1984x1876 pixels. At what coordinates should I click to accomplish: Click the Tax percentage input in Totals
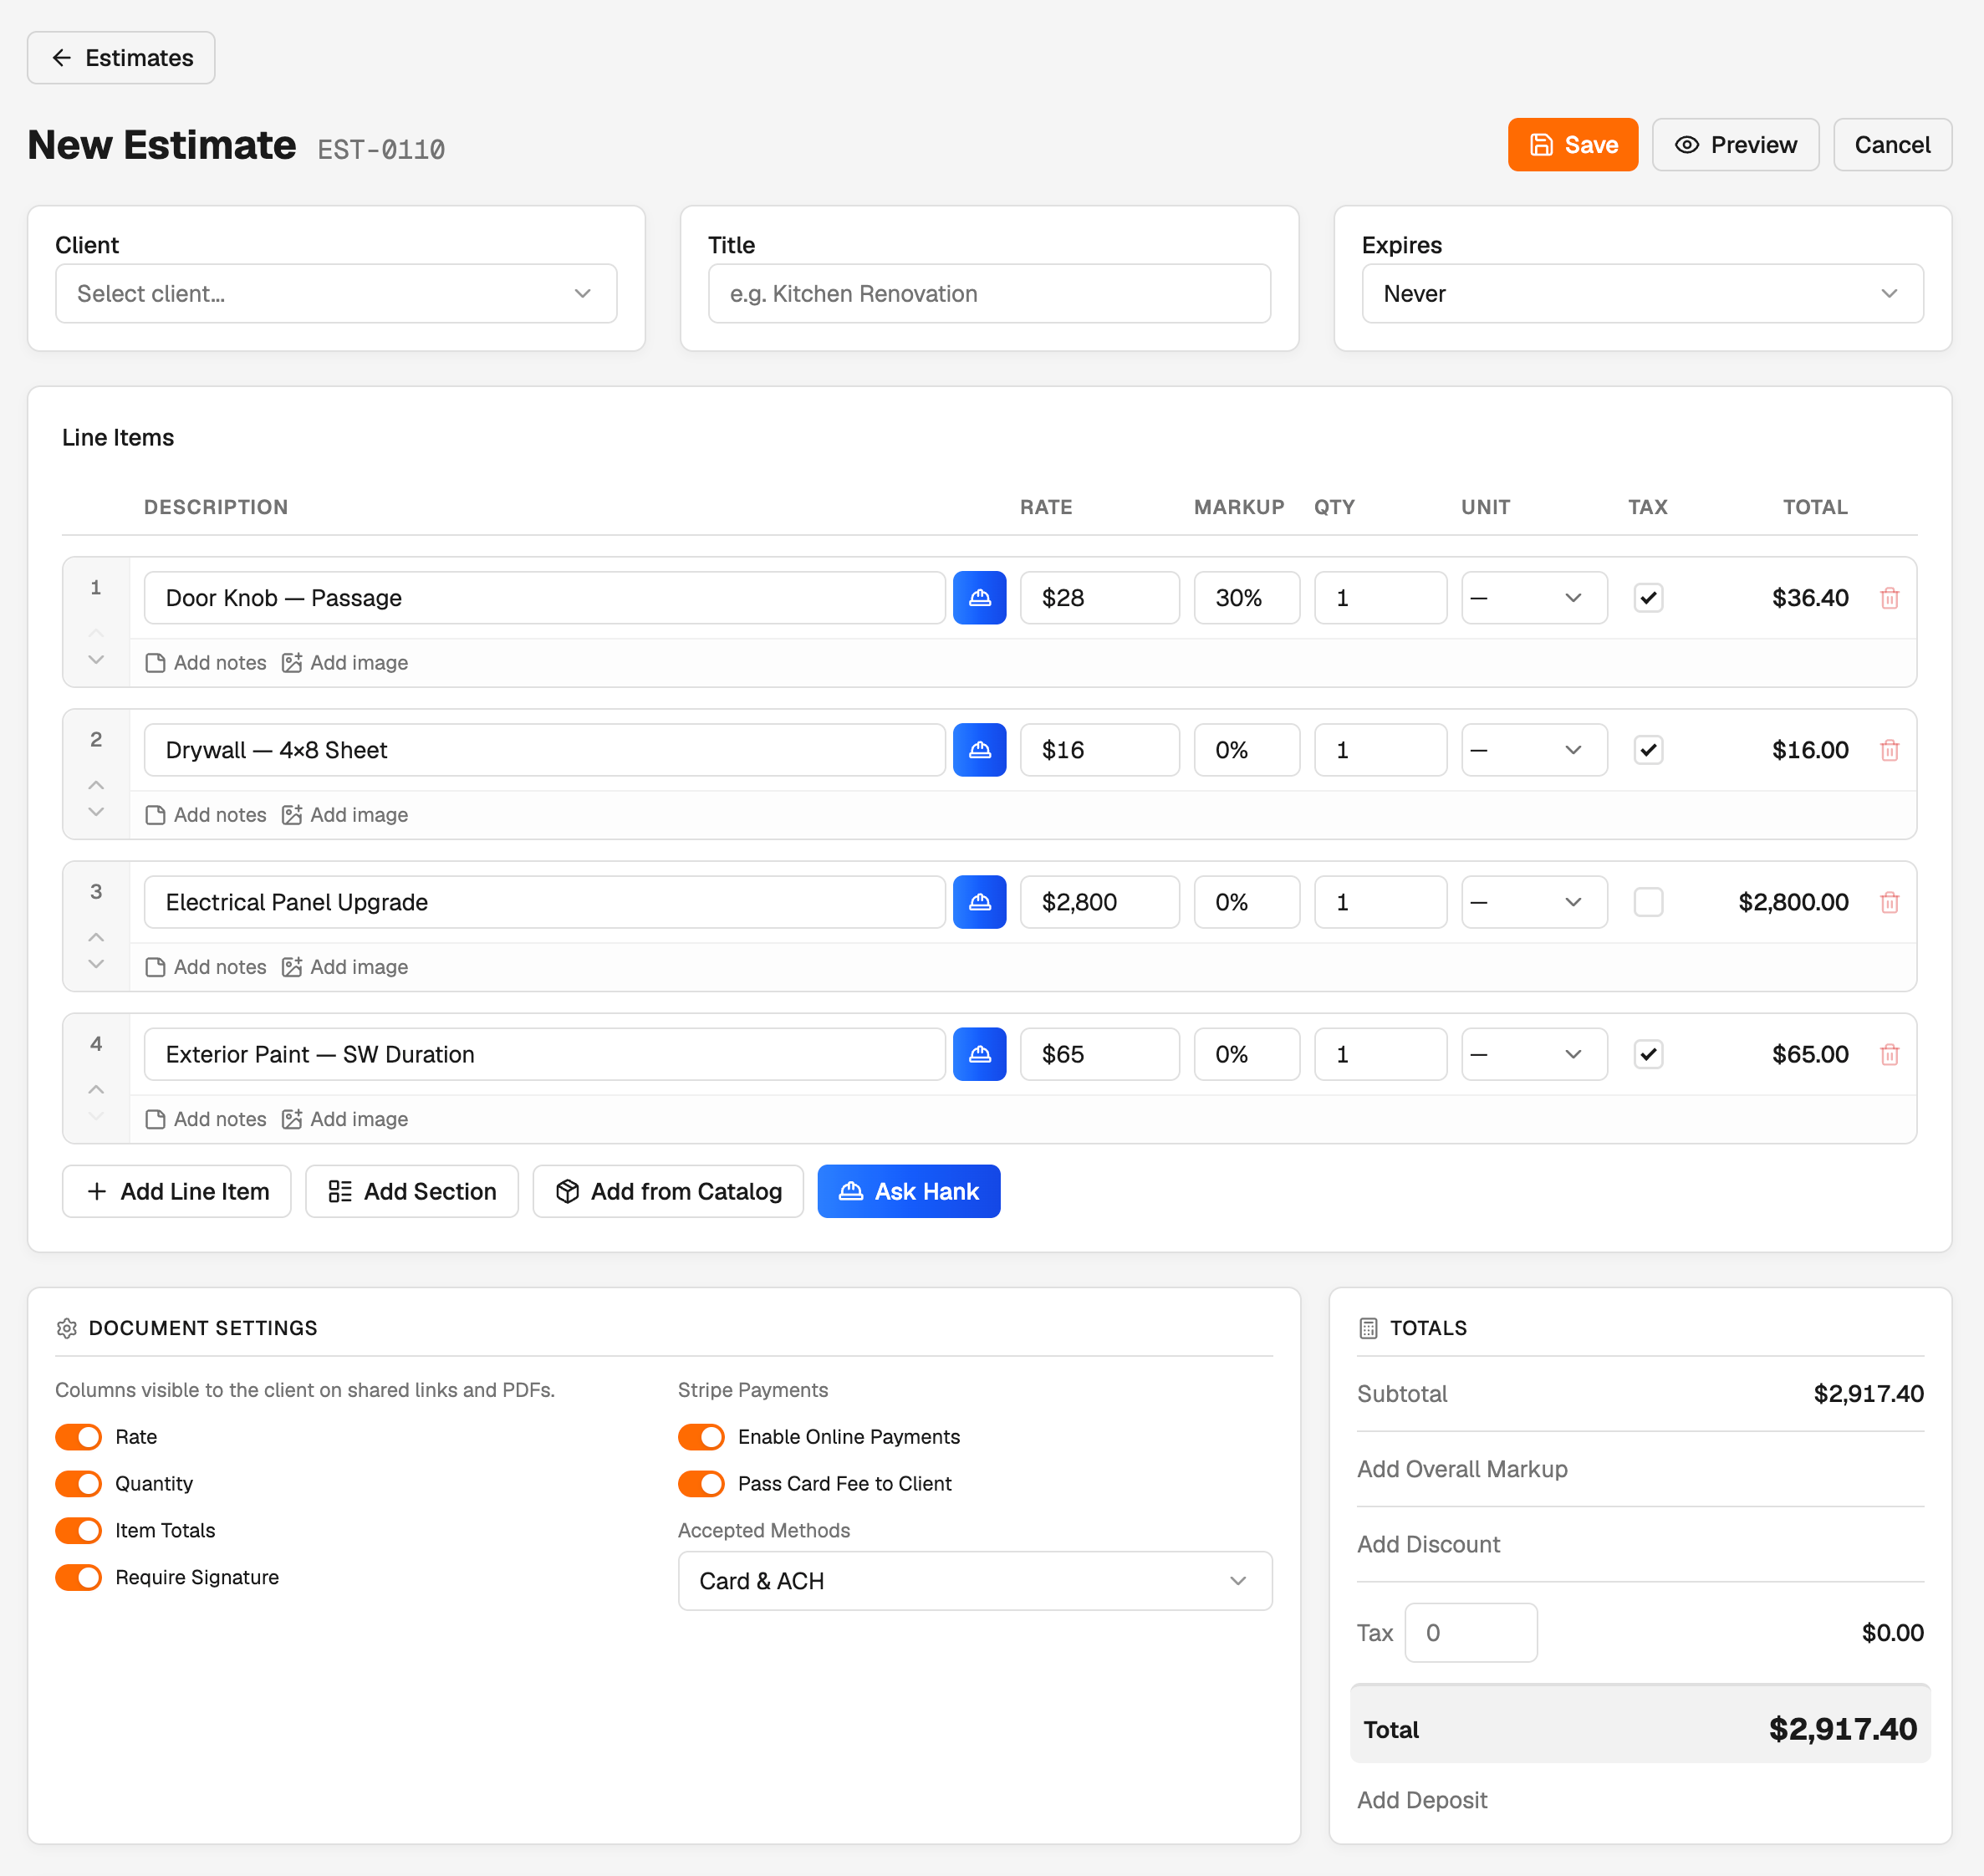[1471, 1633]
